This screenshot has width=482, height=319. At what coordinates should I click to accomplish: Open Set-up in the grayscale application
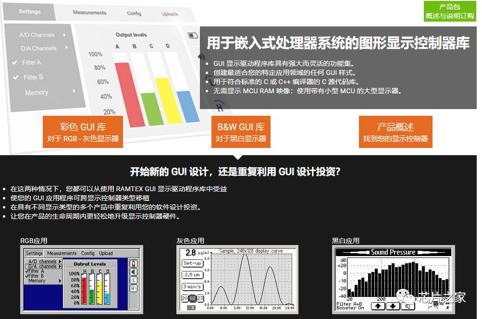pyautogui.click(x=192, y=263)
